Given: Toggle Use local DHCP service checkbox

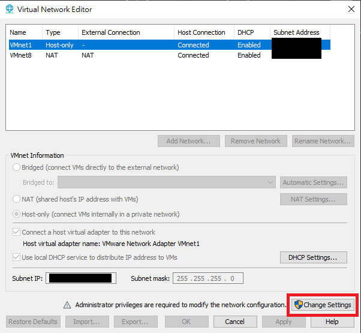Looking at the screenshot, I should (16, 257).
